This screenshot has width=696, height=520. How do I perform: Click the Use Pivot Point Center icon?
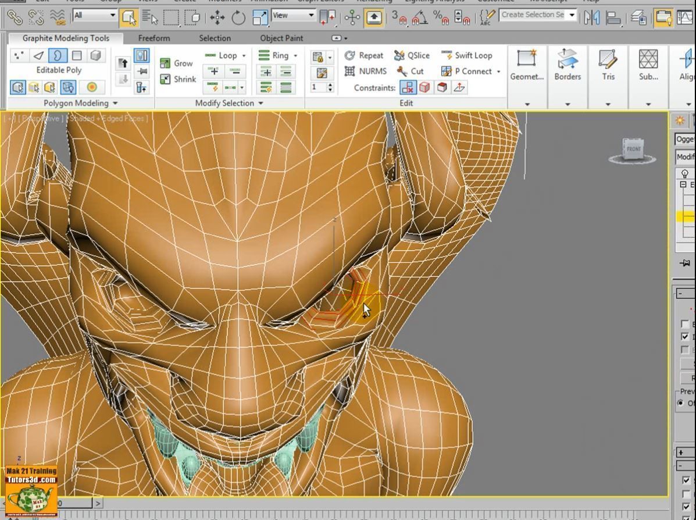pyautogui.click(x=328, y=18)
